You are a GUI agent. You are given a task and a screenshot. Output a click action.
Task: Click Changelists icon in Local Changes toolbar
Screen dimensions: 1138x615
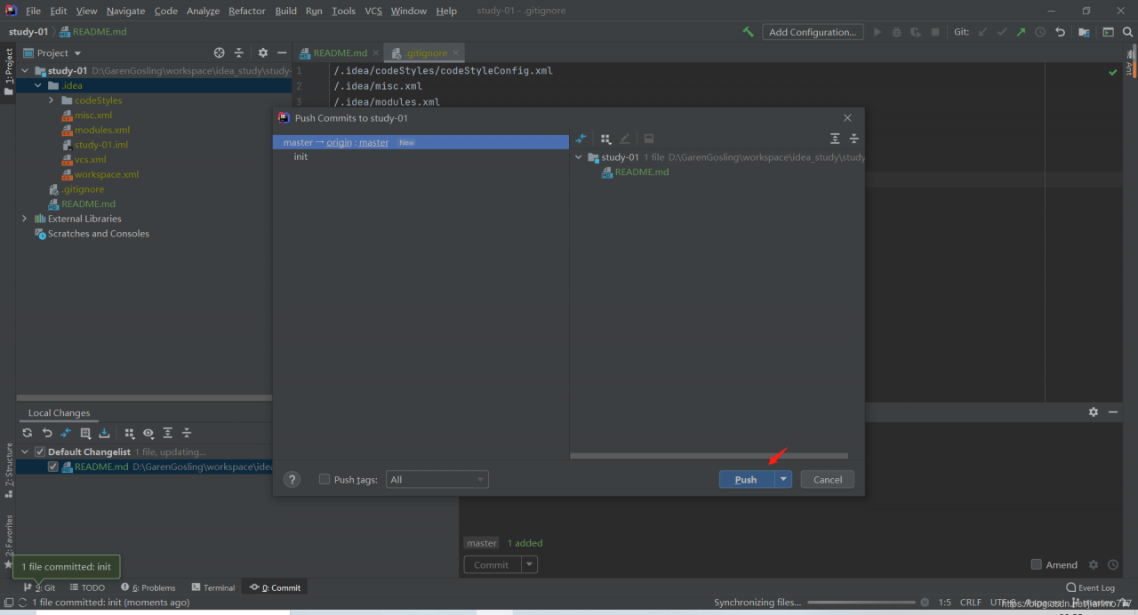click(x=85, y=433)
